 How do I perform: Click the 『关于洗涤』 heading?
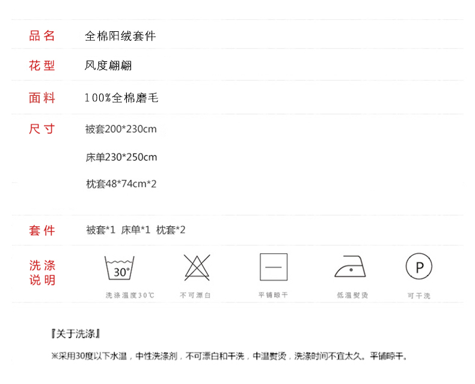(x=75, y=334)
